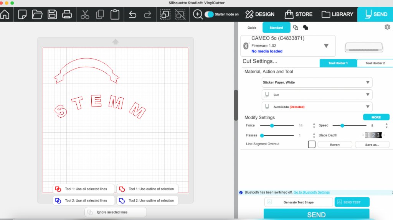
Task: Click the Save as... button
Action: click(x=372, y=144)
